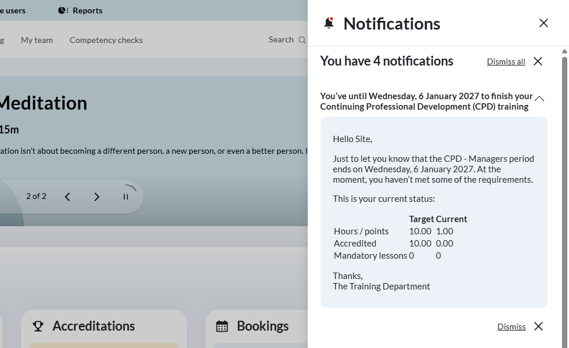Open the Accreditations card heading
Image resolution: width=569 pixels, height=348 pixels.
click(93, 326)
